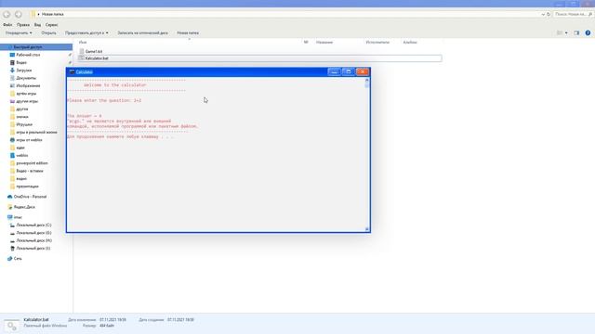Click the search magnifier icon

(590, 14)
